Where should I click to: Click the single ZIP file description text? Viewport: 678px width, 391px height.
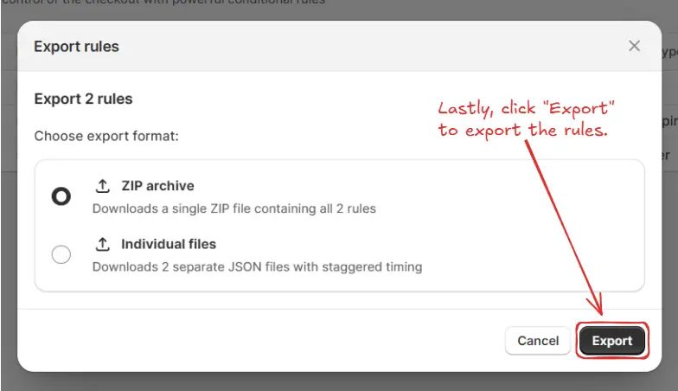pyautogui.click(x=233, y=208)
